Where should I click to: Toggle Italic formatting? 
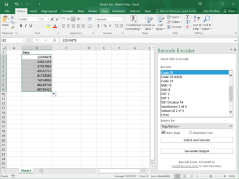(26, 26)
